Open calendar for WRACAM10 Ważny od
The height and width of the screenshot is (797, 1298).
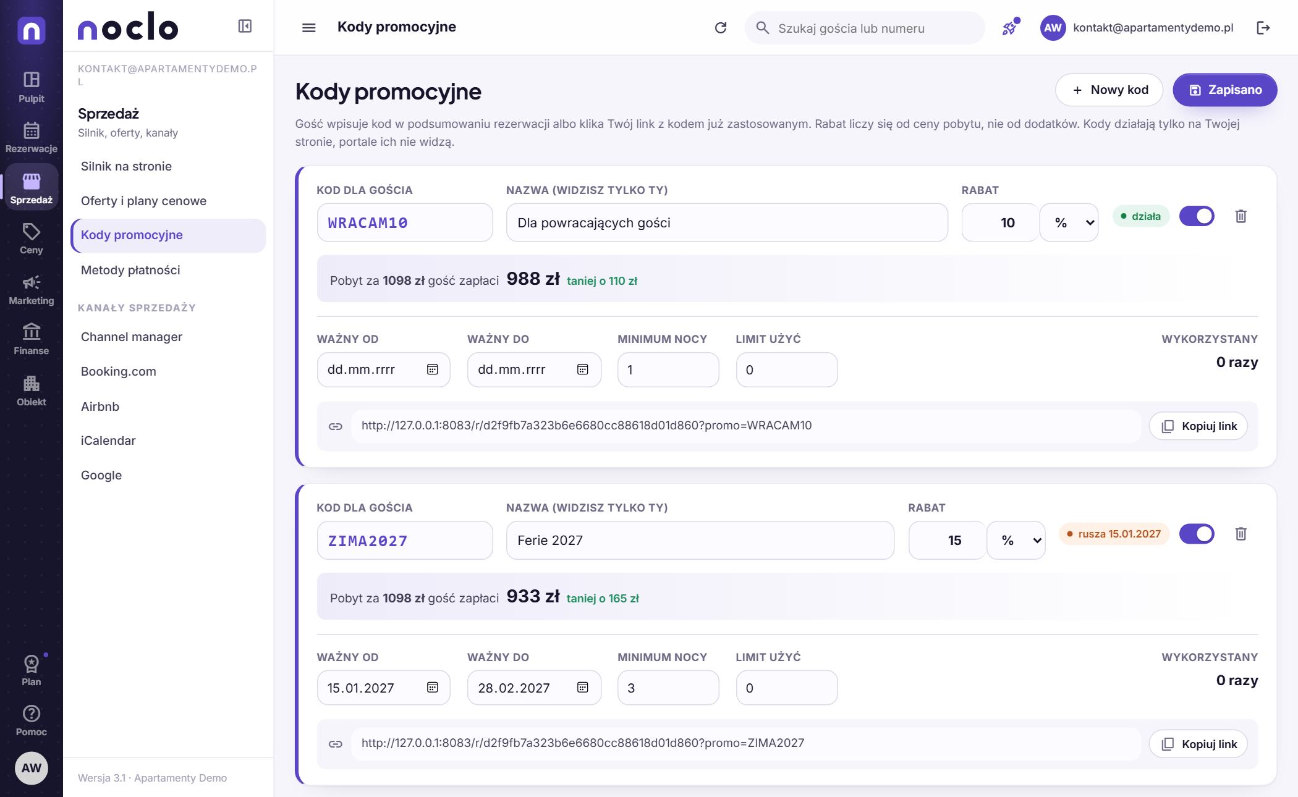433,369
